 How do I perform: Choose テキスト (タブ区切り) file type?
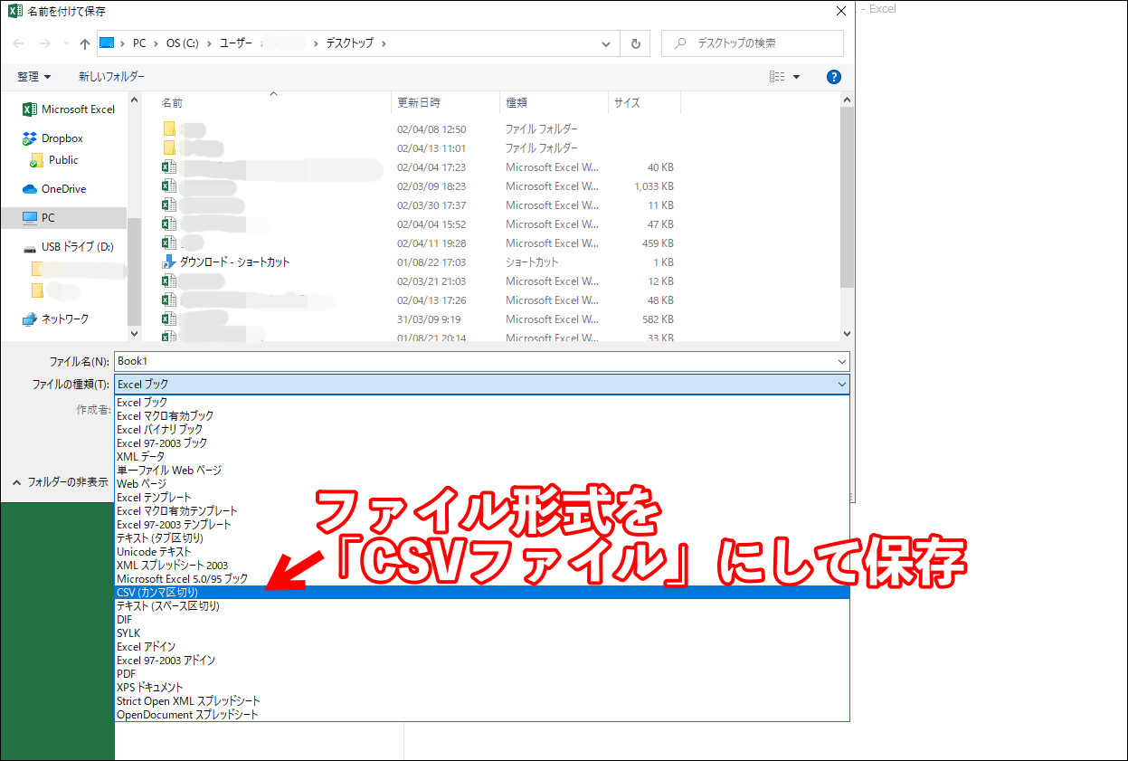[482, 538]
